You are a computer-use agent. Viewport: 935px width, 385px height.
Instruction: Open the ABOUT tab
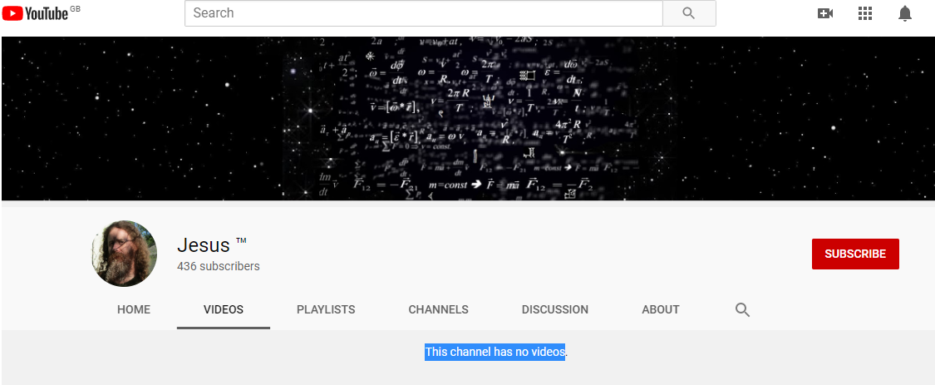click(661, 309)
